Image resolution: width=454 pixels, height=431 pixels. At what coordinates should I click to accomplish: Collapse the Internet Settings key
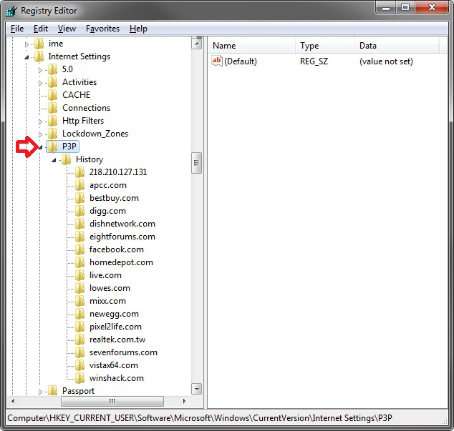pos(26,57)
